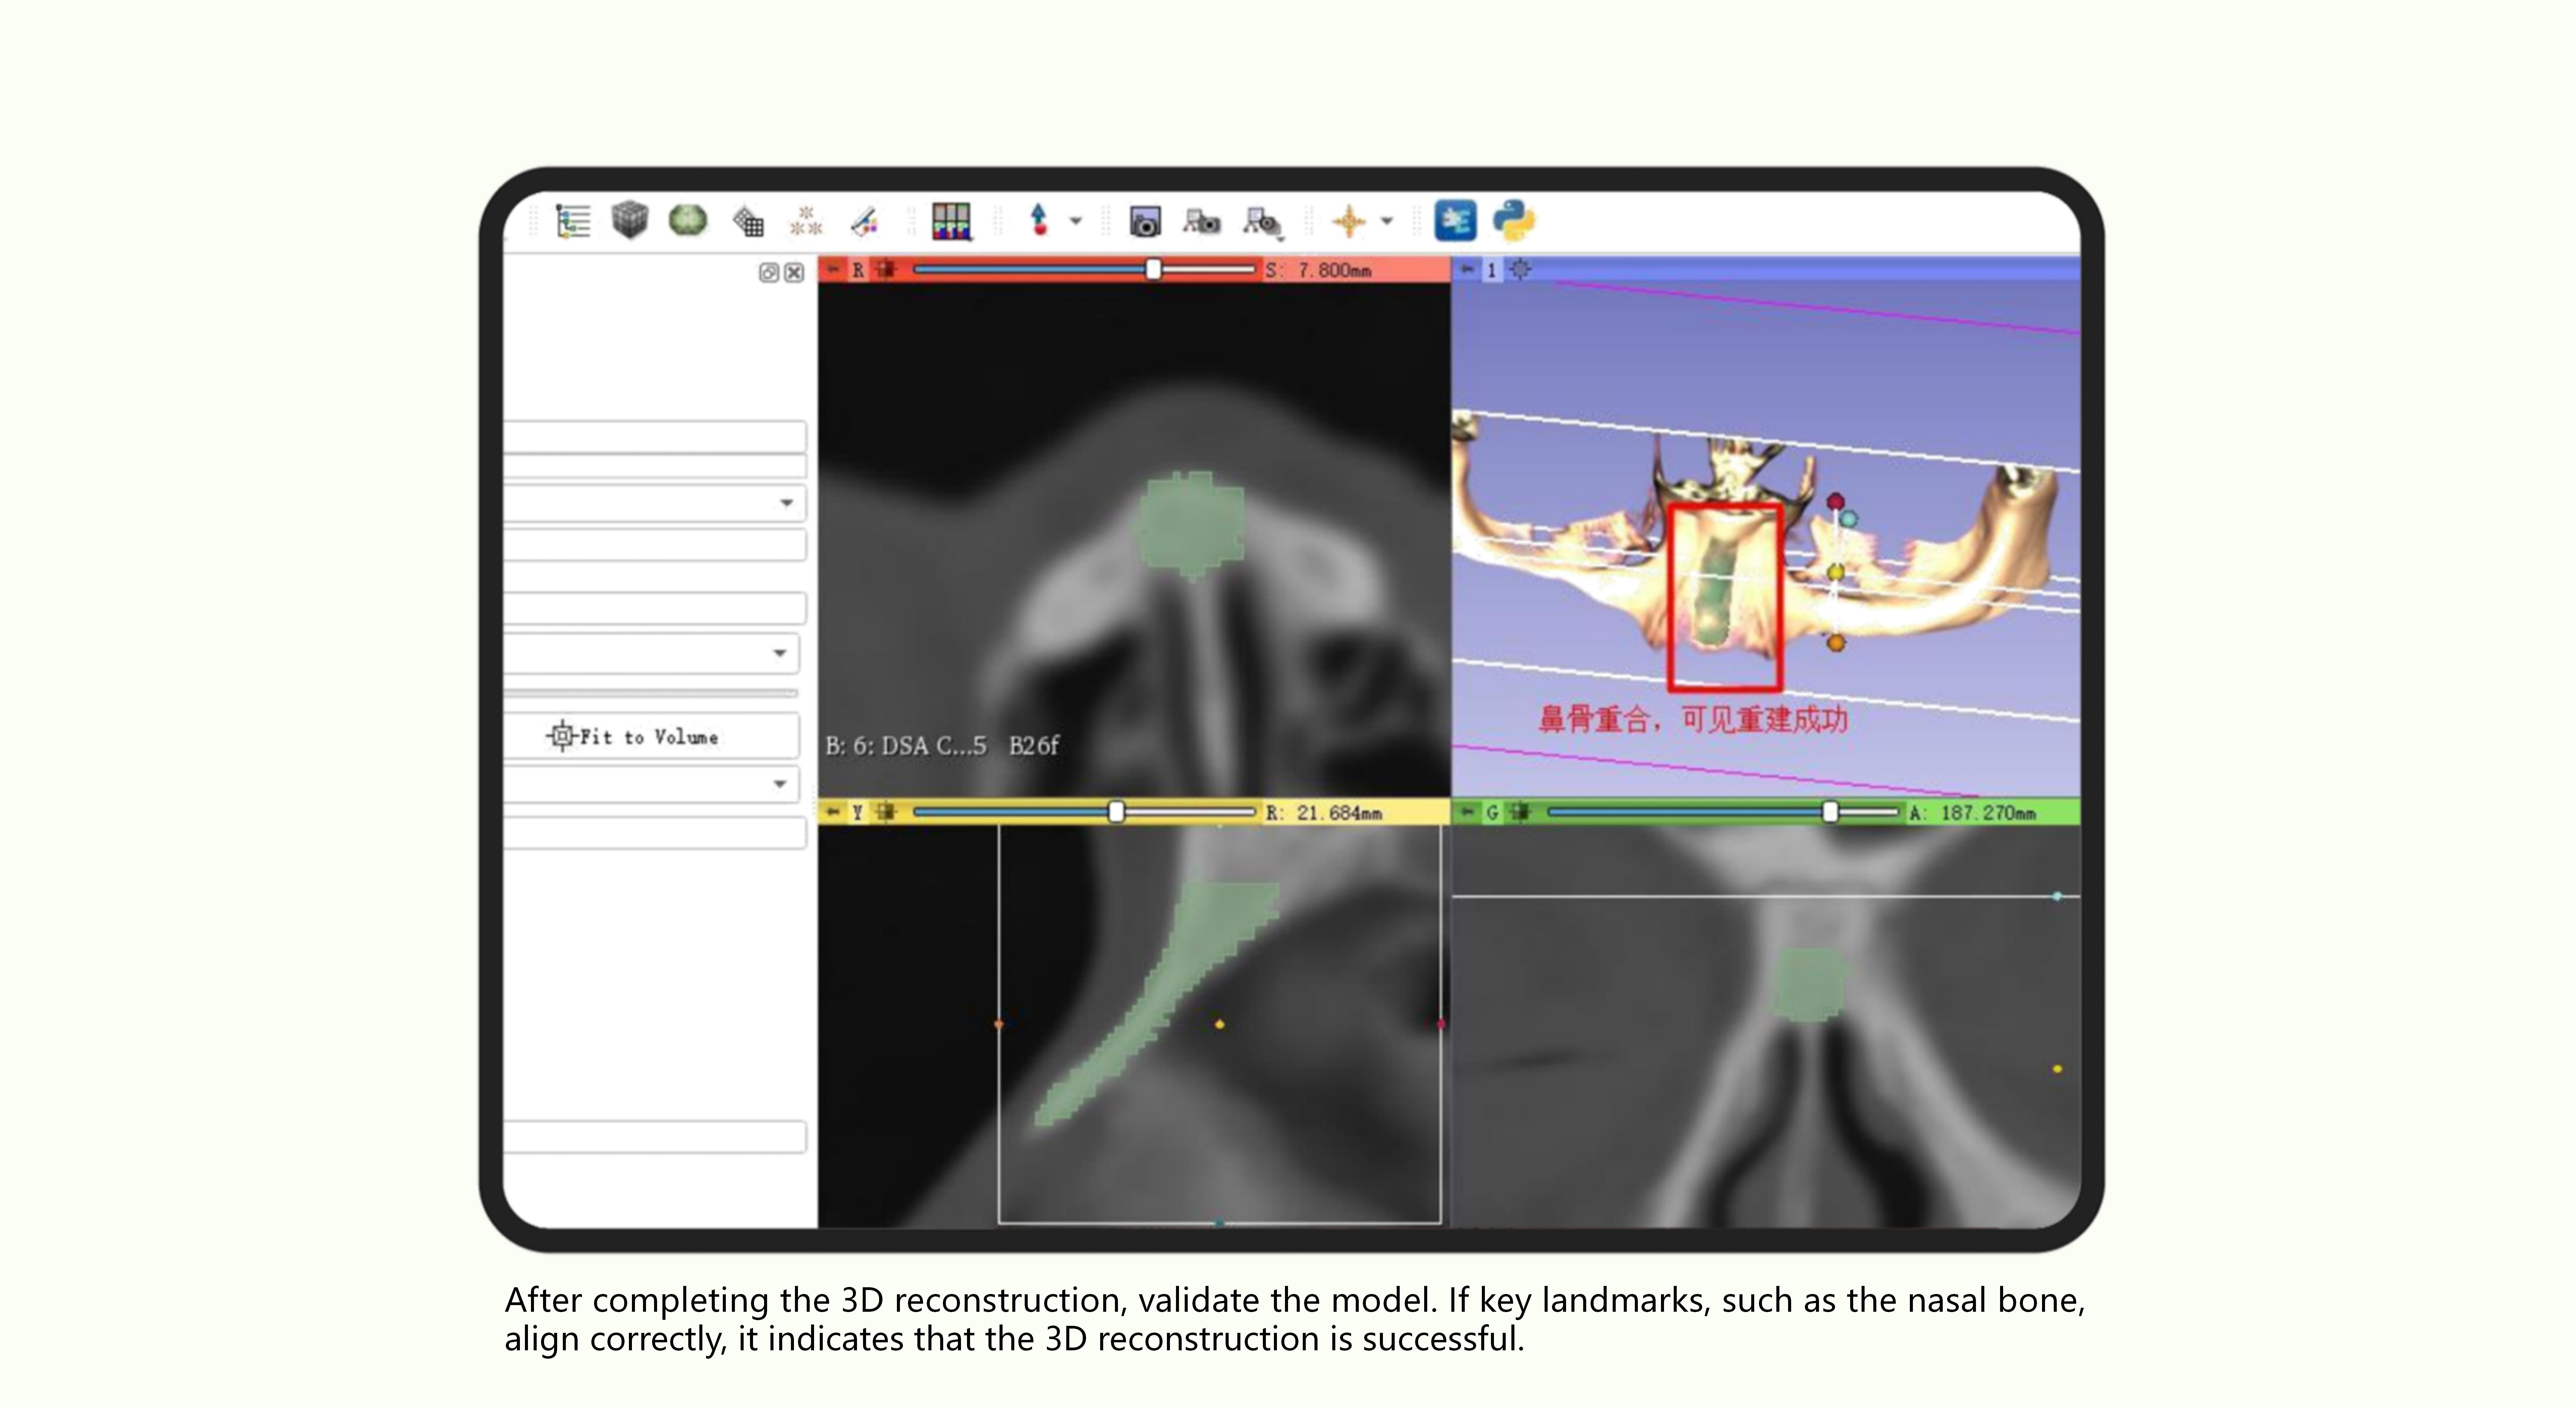Adjust the yellow slice offset slider
The width and height of the screenshot is (2576, 1407).
[1084, 812]
